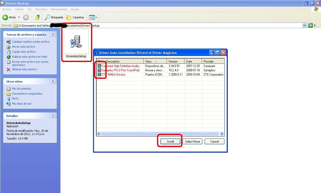Go up one folder level
321x193 pixels.
(x=38, y=17)
